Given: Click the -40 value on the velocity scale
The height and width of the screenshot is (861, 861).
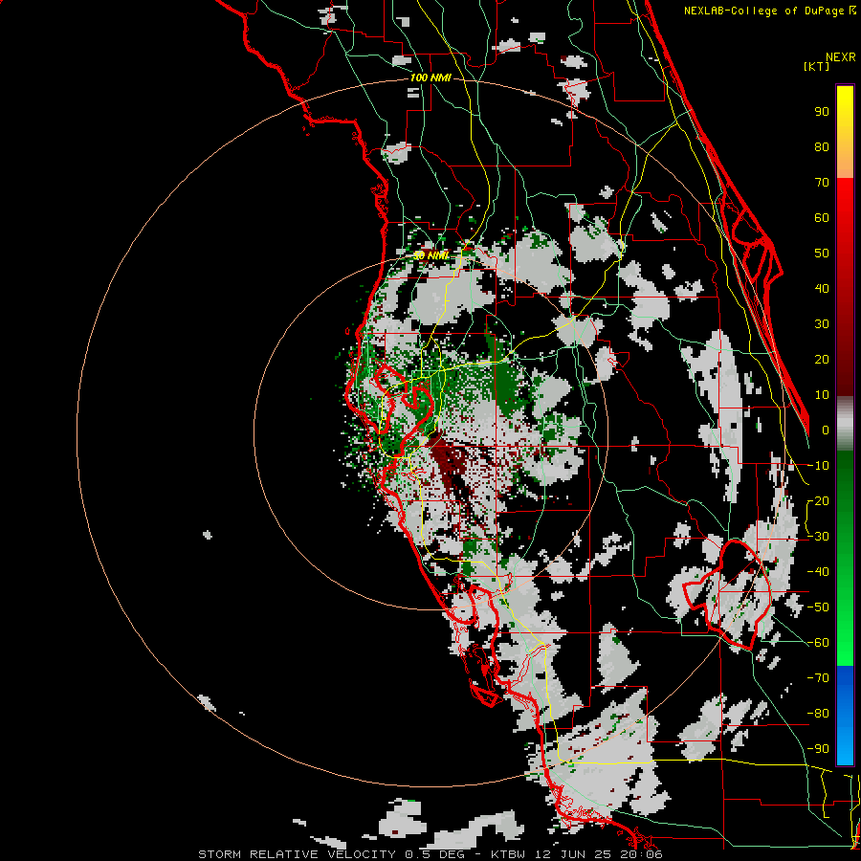Looking at the screenshot, I should click(x=818, y=572).
